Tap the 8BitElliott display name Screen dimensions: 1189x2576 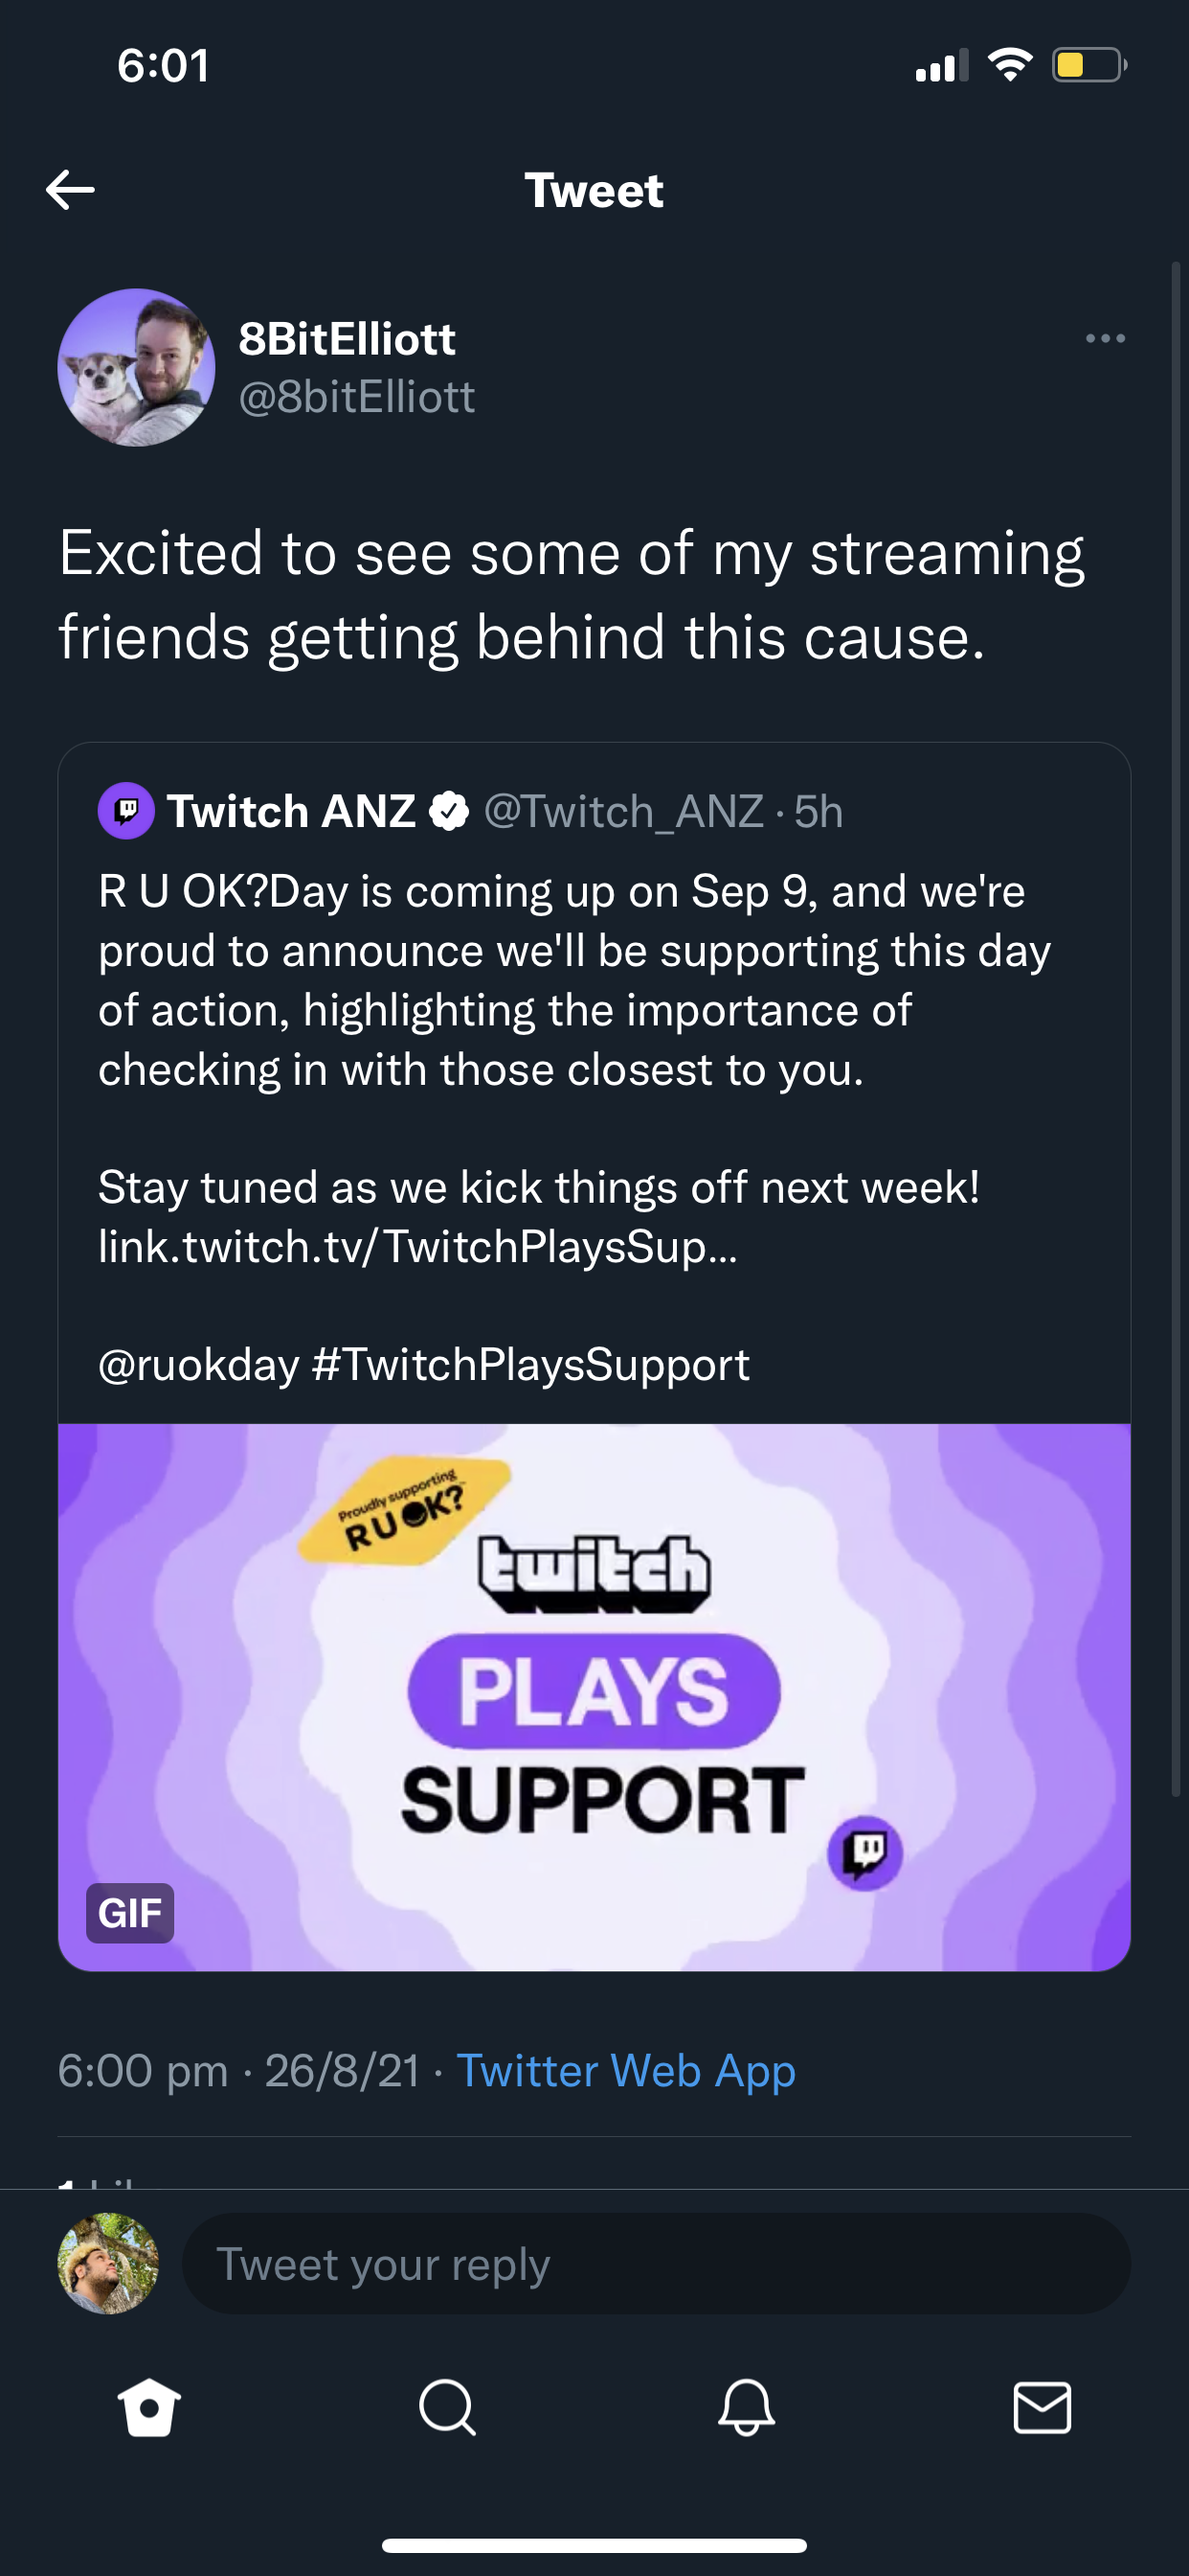(347, 339)
